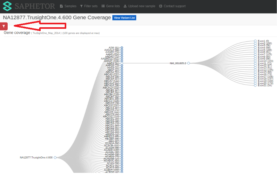Viewport: 277px width, 177px height.
Task: Click the ACAN (58) gene label
Action: pos(113,163)
